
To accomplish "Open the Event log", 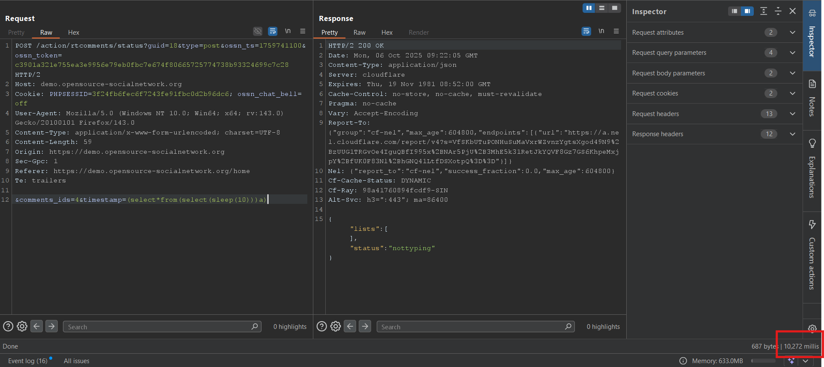I will 28,361.
